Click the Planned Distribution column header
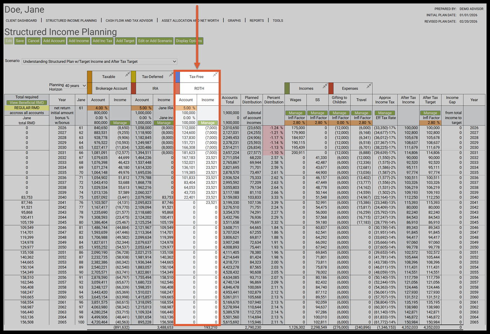 (252, 100)
